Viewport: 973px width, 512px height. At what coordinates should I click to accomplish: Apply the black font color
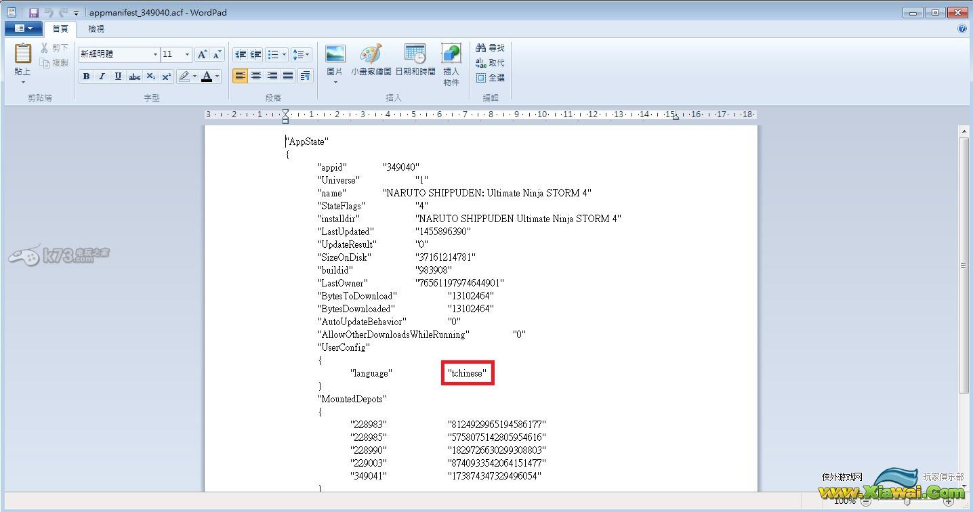pos(207,77)
